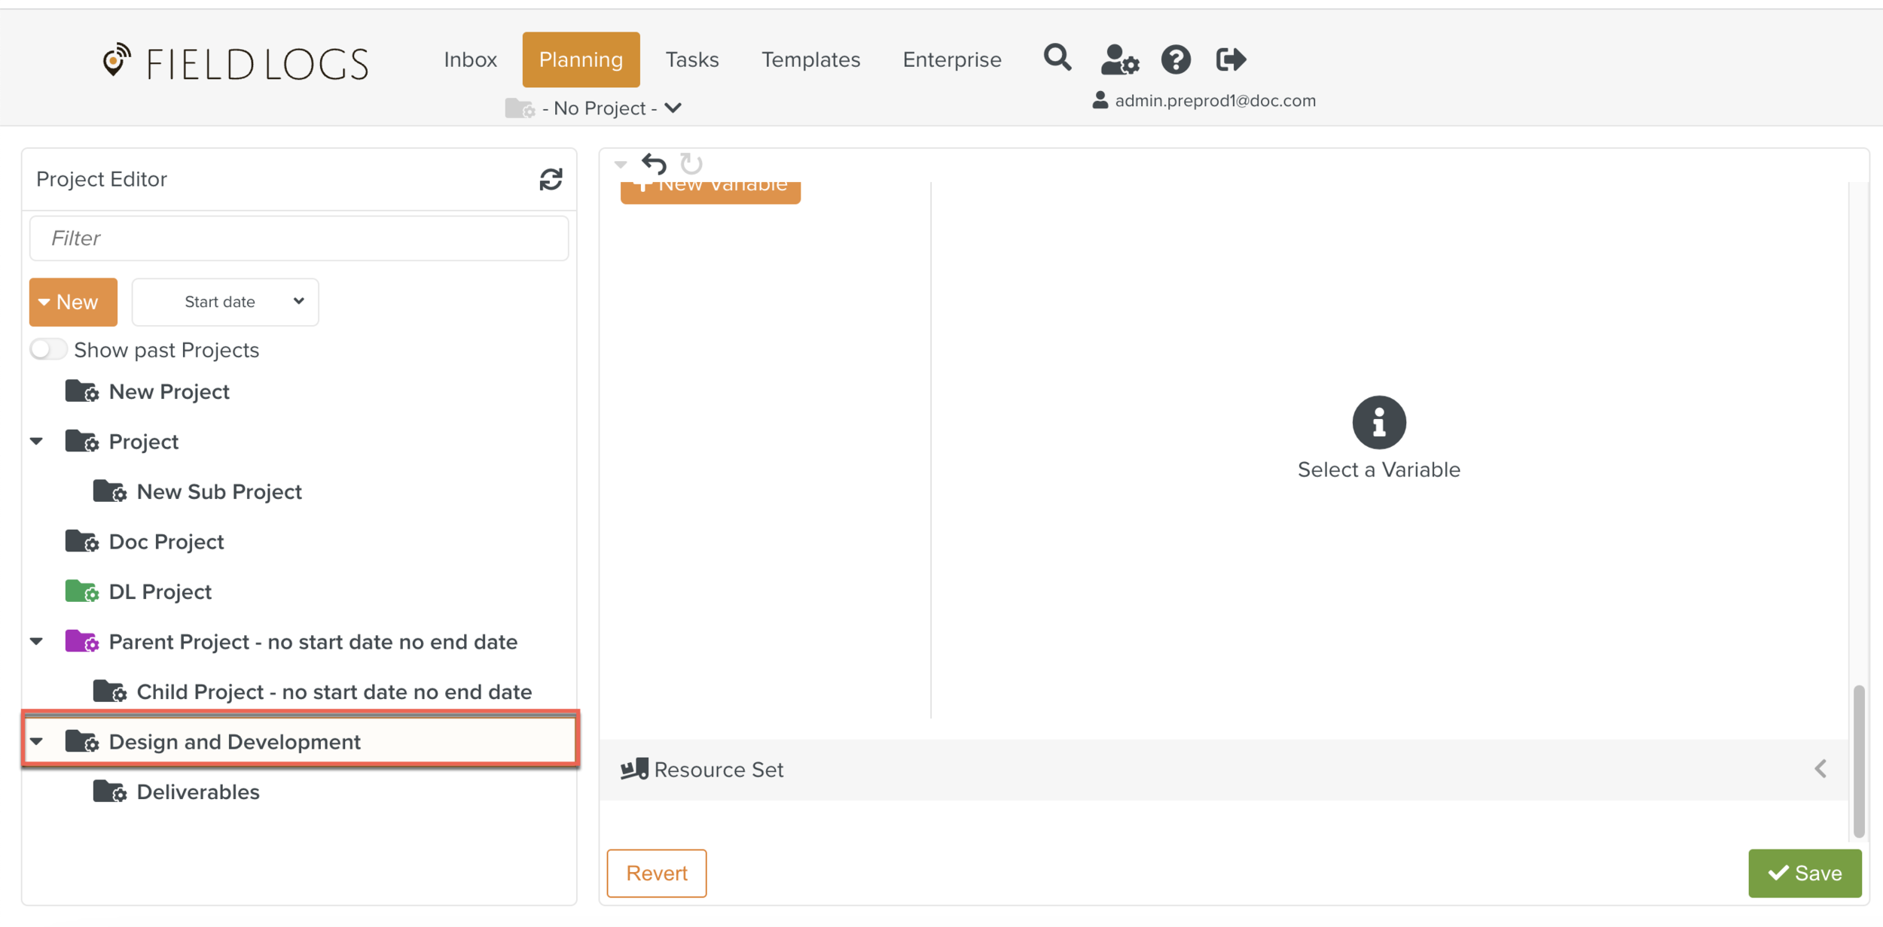Click the redo arrow icon
Image resolution: width=1883 pixels, height=927 pixels.
691,163
